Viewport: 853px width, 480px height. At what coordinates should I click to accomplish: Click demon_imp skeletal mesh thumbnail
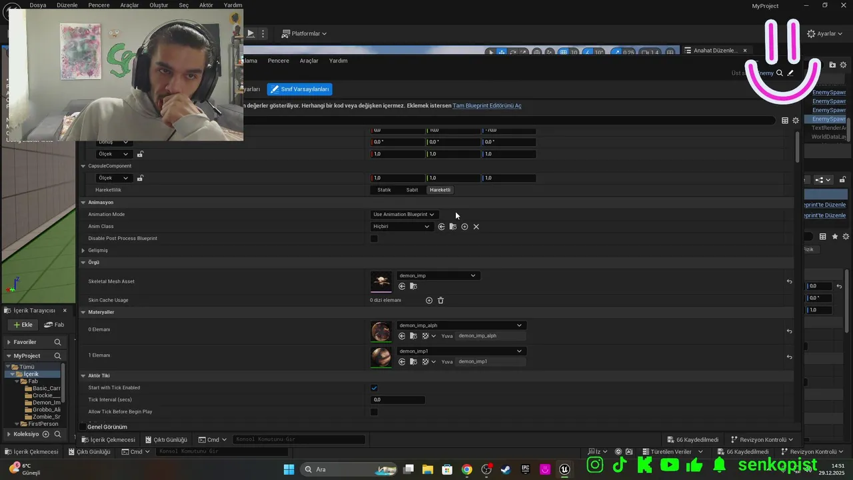(381, 281)
